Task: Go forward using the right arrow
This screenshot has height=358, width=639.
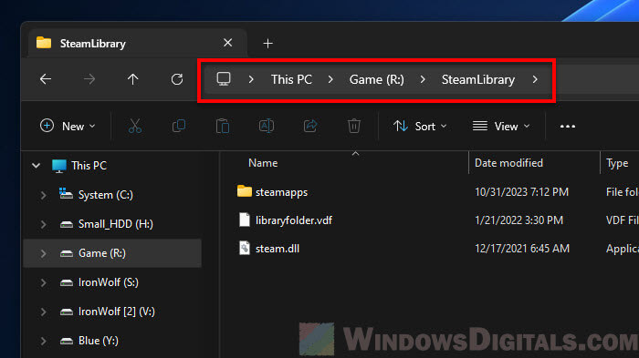Action: click(89, 79)
